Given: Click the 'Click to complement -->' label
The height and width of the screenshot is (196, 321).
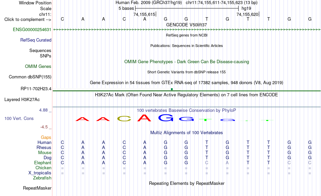Looking at the screenshot, I should pyautogui.click(x=28, y=20).
